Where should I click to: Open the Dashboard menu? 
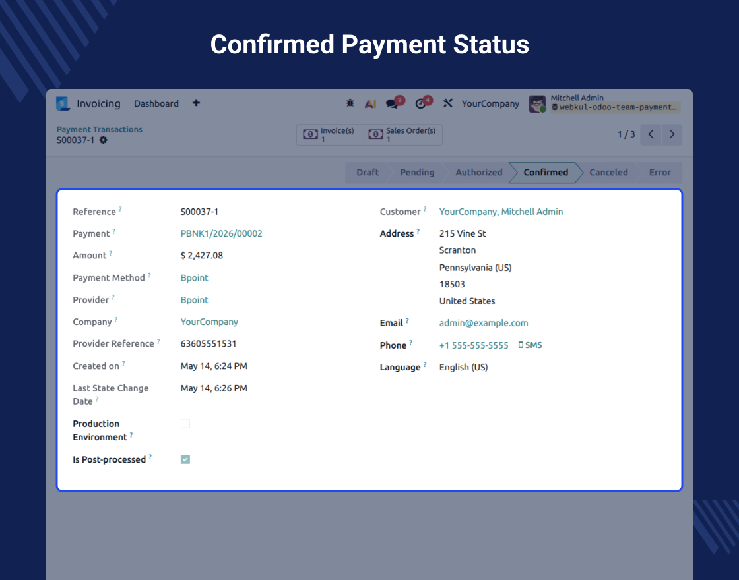156,103
